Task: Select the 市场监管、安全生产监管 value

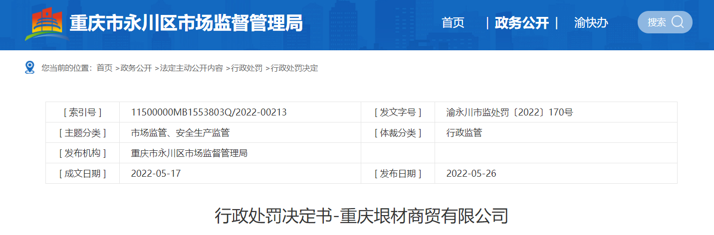Action: pyautogui.click(x=180, y=133)
